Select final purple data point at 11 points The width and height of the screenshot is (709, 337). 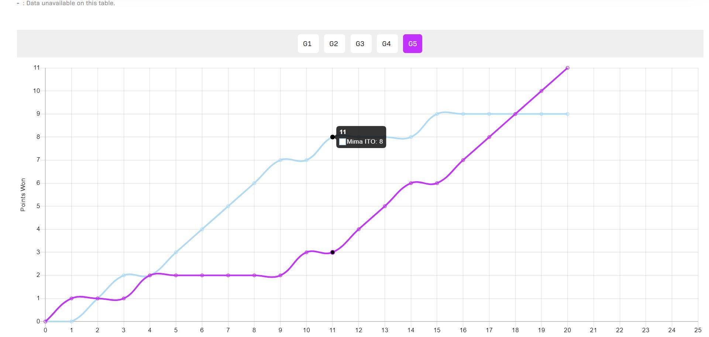[567, 68]
